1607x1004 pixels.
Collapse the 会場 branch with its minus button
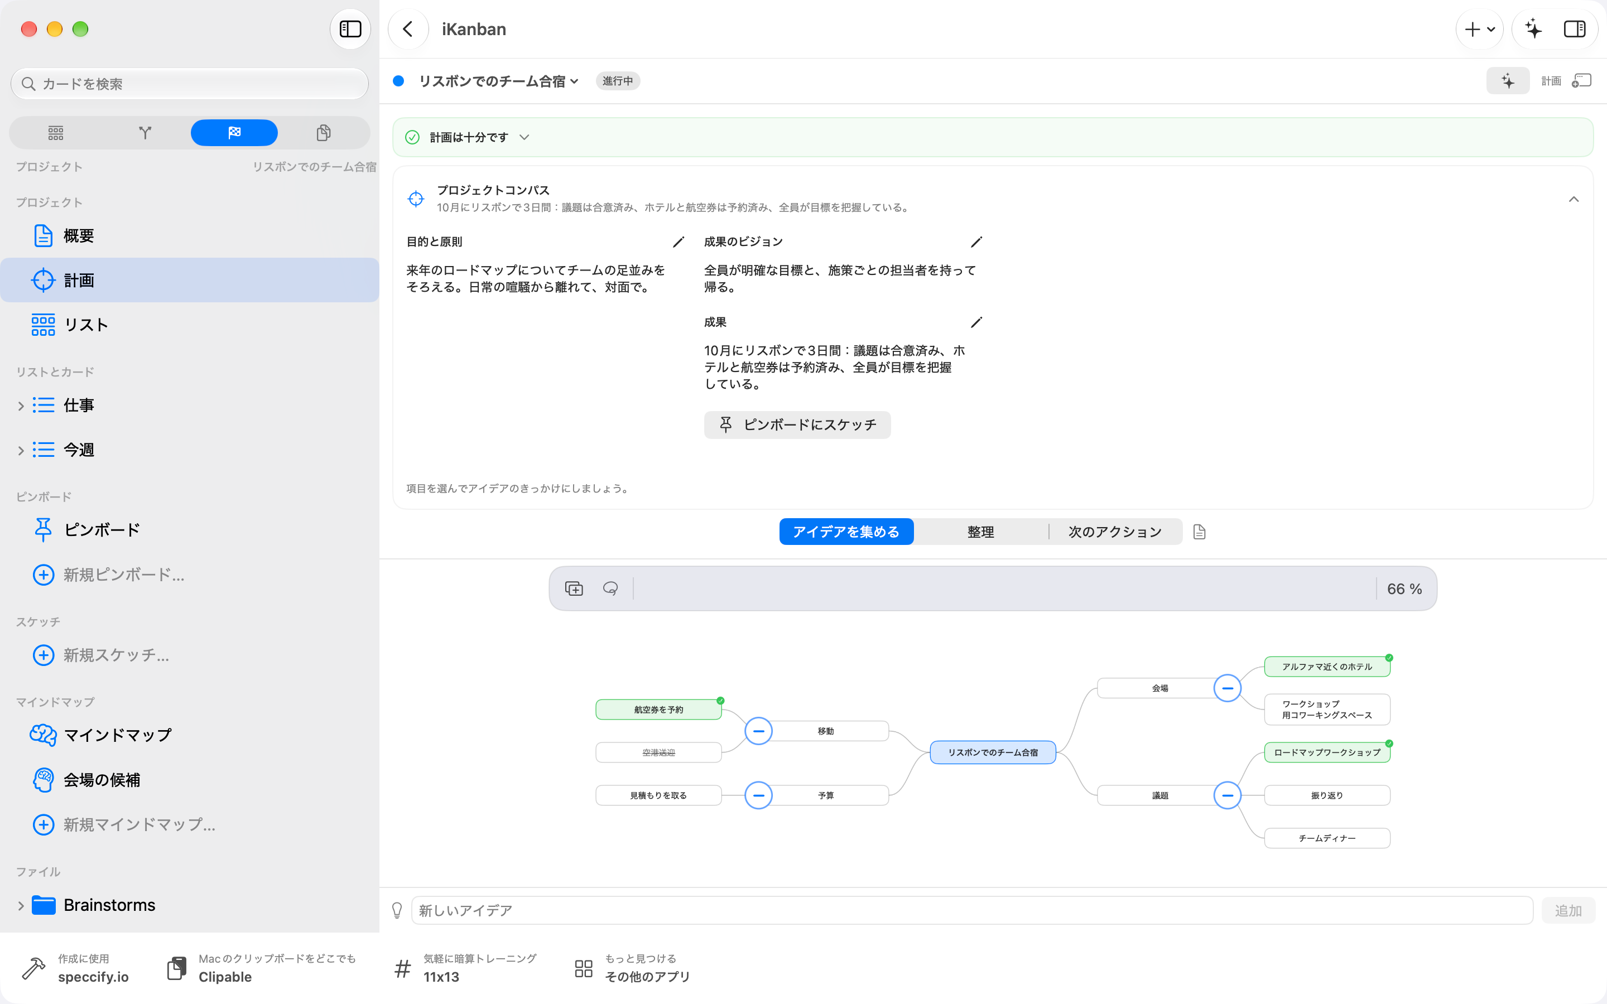tap(1227, 688)
